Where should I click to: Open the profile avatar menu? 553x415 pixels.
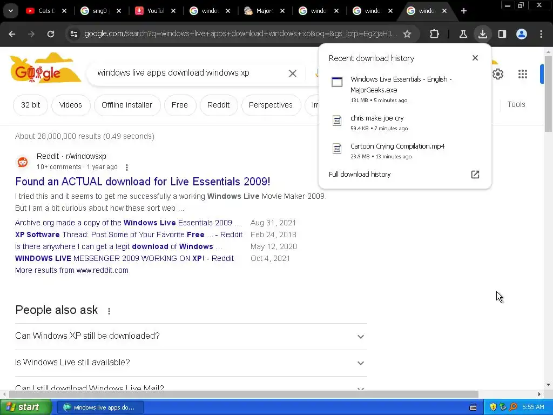click(522, 34)
